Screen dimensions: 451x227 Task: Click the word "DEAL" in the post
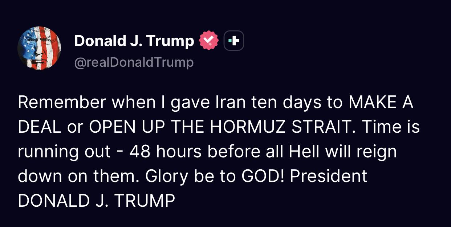coord(38,128)
